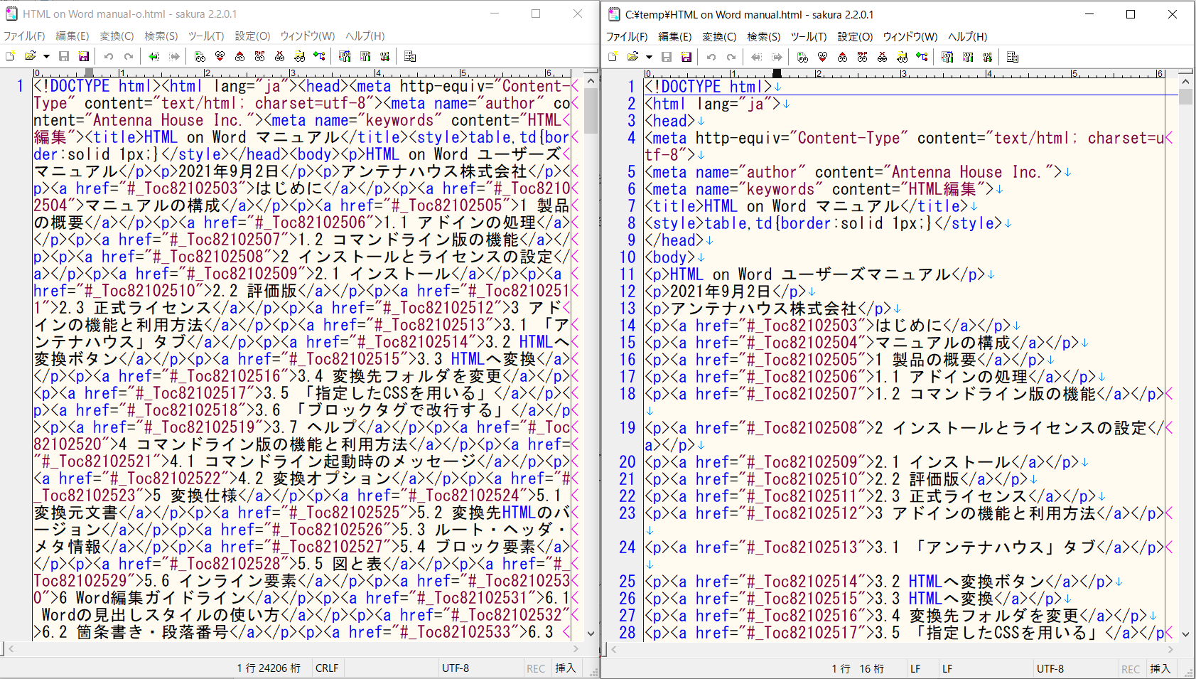Click the down arrow of left window's vertical scrollbar
1196x679 pixels.
591,633
